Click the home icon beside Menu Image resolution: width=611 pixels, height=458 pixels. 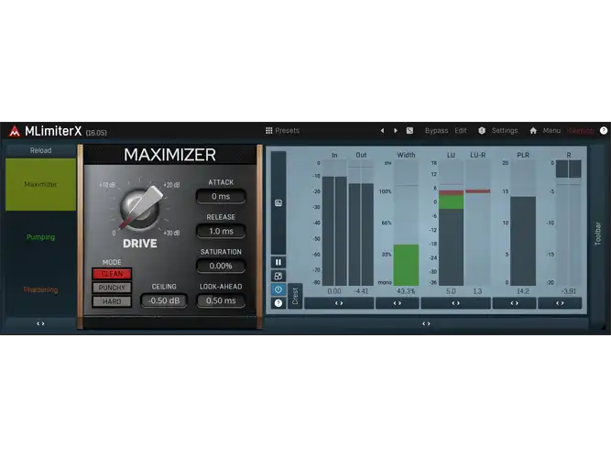tap(533, 131)
